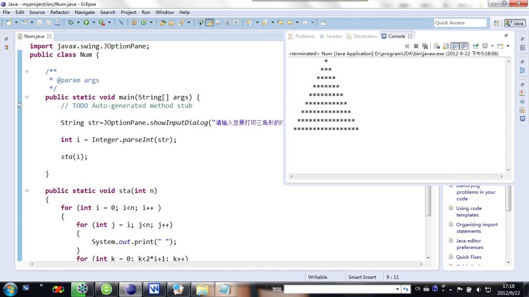Clear the Console output
The width and height of the screenshot is (529, 297).
pos(436,46)
